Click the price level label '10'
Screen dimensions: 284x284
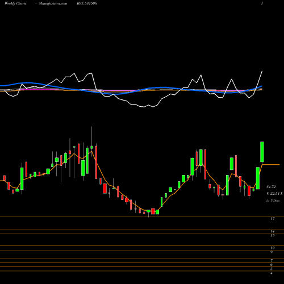coord(272,248)
